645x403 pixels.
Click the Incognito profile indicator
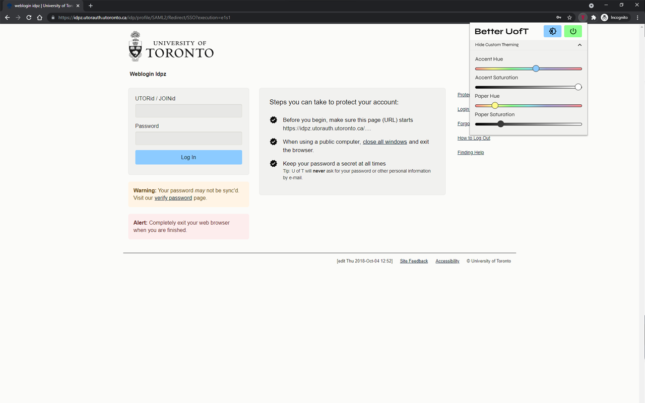615,18
